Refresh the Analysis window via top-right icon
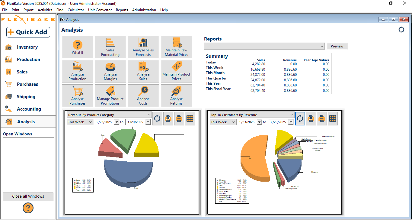 (x=401, y=30)
